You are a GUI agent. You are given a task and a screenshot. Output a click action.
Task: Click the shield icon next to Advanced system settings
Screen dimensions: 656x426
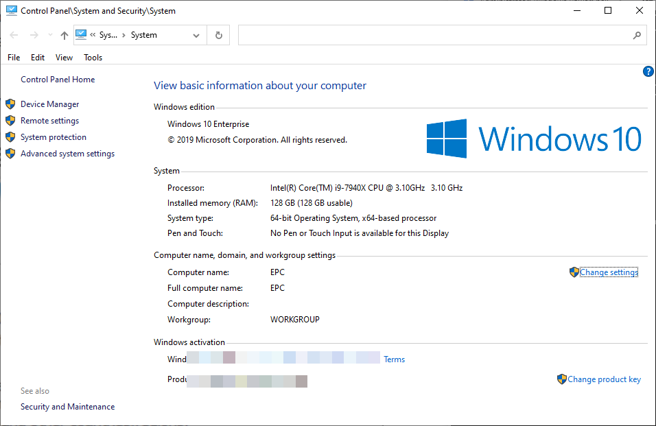(x=10, y=153)
